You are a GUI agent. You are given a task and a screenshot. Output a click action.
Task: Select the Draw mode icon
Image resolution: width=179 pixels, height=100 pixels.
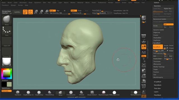[x=30, y=12]
